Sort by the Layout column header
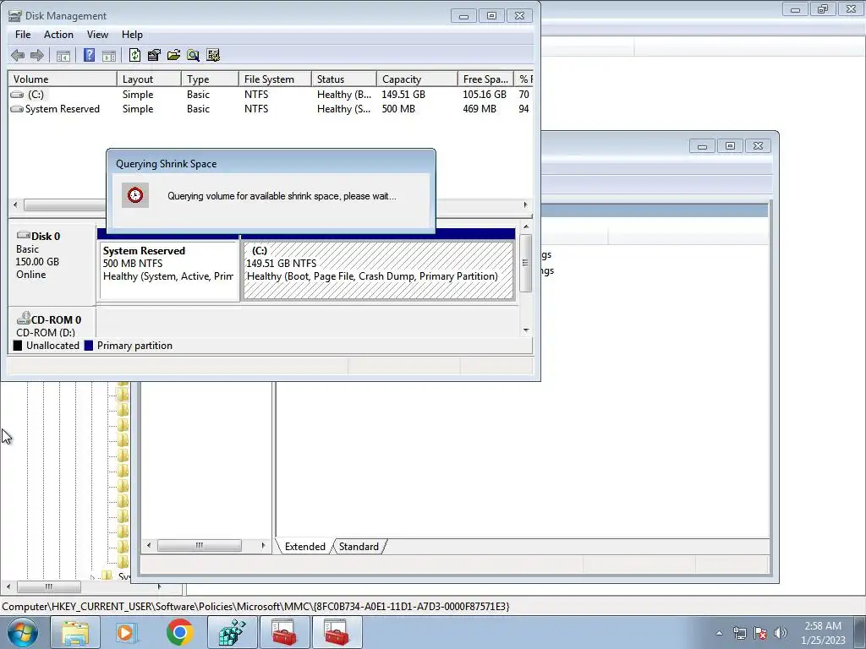The width and height of the screenshot is (866, 649). 149,79
